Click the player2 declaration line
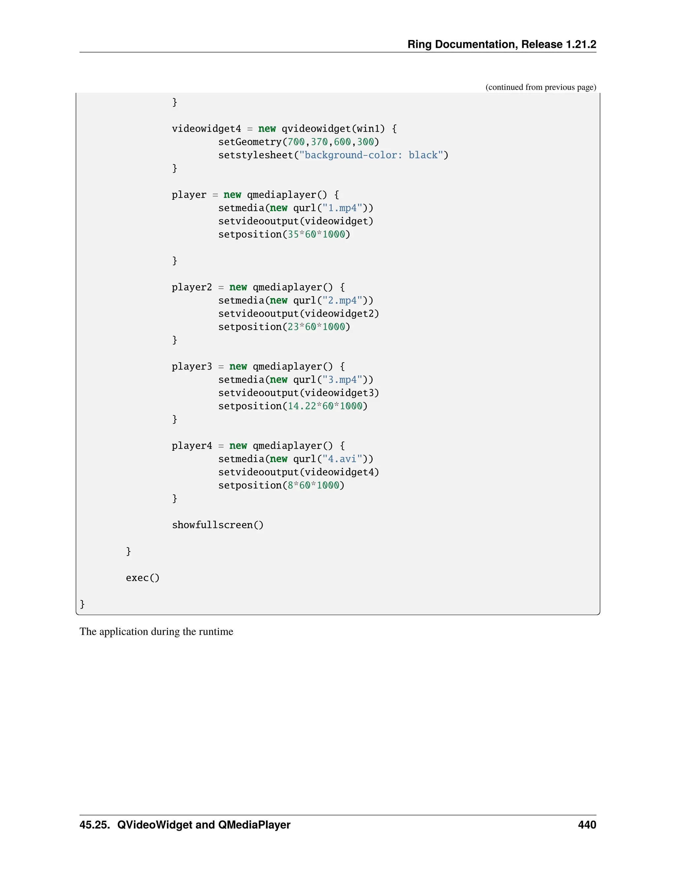Image resolution: width=676 pixels, height=875 pixels. pyautogui.click(x=258, y=287)
